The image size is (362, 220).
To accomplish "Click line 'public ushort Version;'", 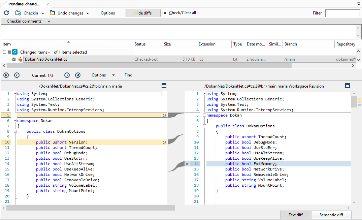I will click(x=62, y=142).
